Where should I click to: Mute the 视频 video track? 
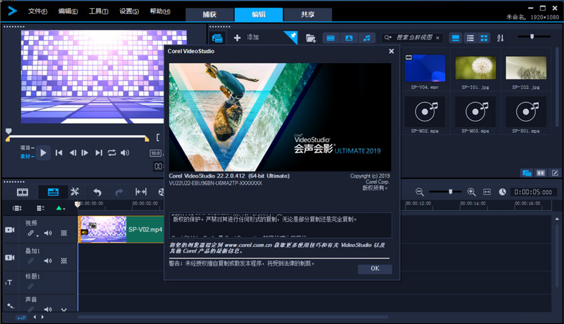point(48,233)
